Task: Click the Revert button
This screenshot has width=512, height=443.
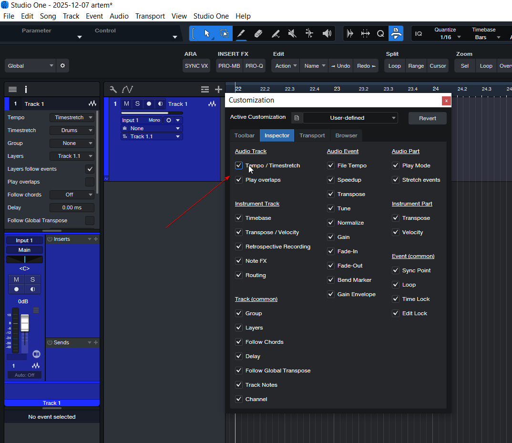Action: (427, 118)
